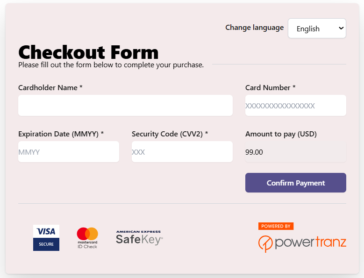Click the 'Please fill out the form' instruction text
Viewport: 364px width, 278px height.
(111, 65)
